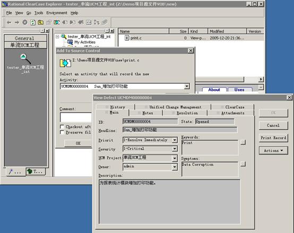Click the yellow Up-folder toolbar icon
Viewport: 294px width, 233px height.
(41, 22)
